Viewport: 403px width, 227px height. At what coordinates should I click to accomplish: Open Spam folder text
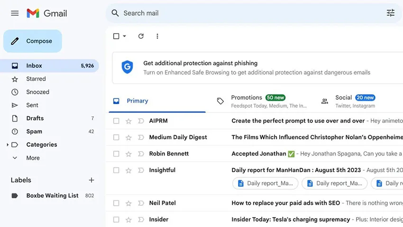34,131
